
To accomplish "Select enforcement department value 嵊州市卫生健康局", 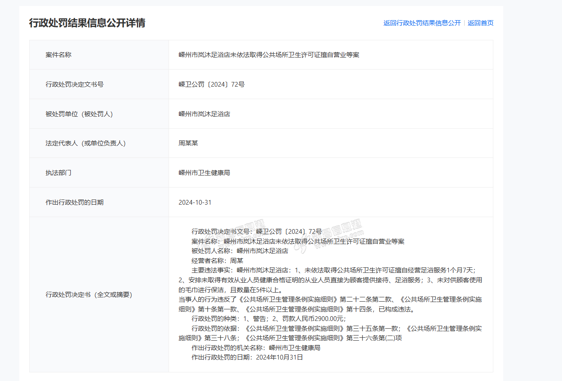I will (204, 173).
